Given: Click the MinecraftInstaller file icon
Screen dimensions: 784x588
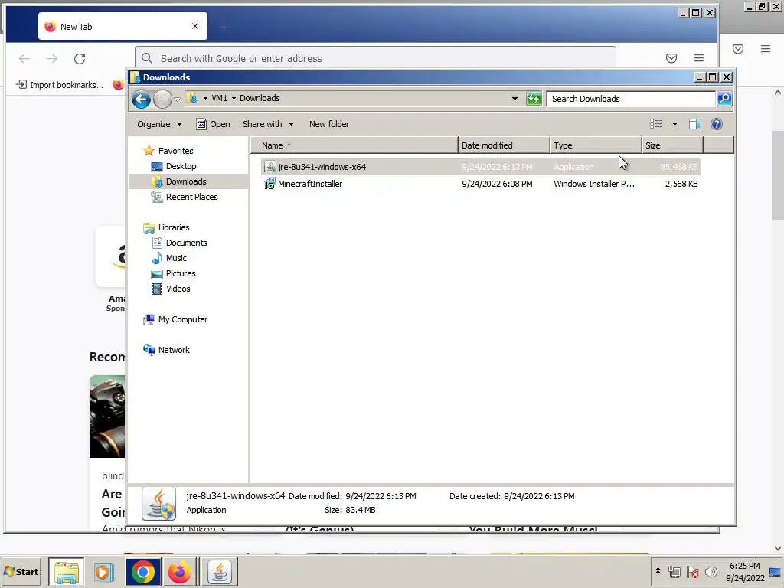Looking at the screenshot, I should coord(270,184).
